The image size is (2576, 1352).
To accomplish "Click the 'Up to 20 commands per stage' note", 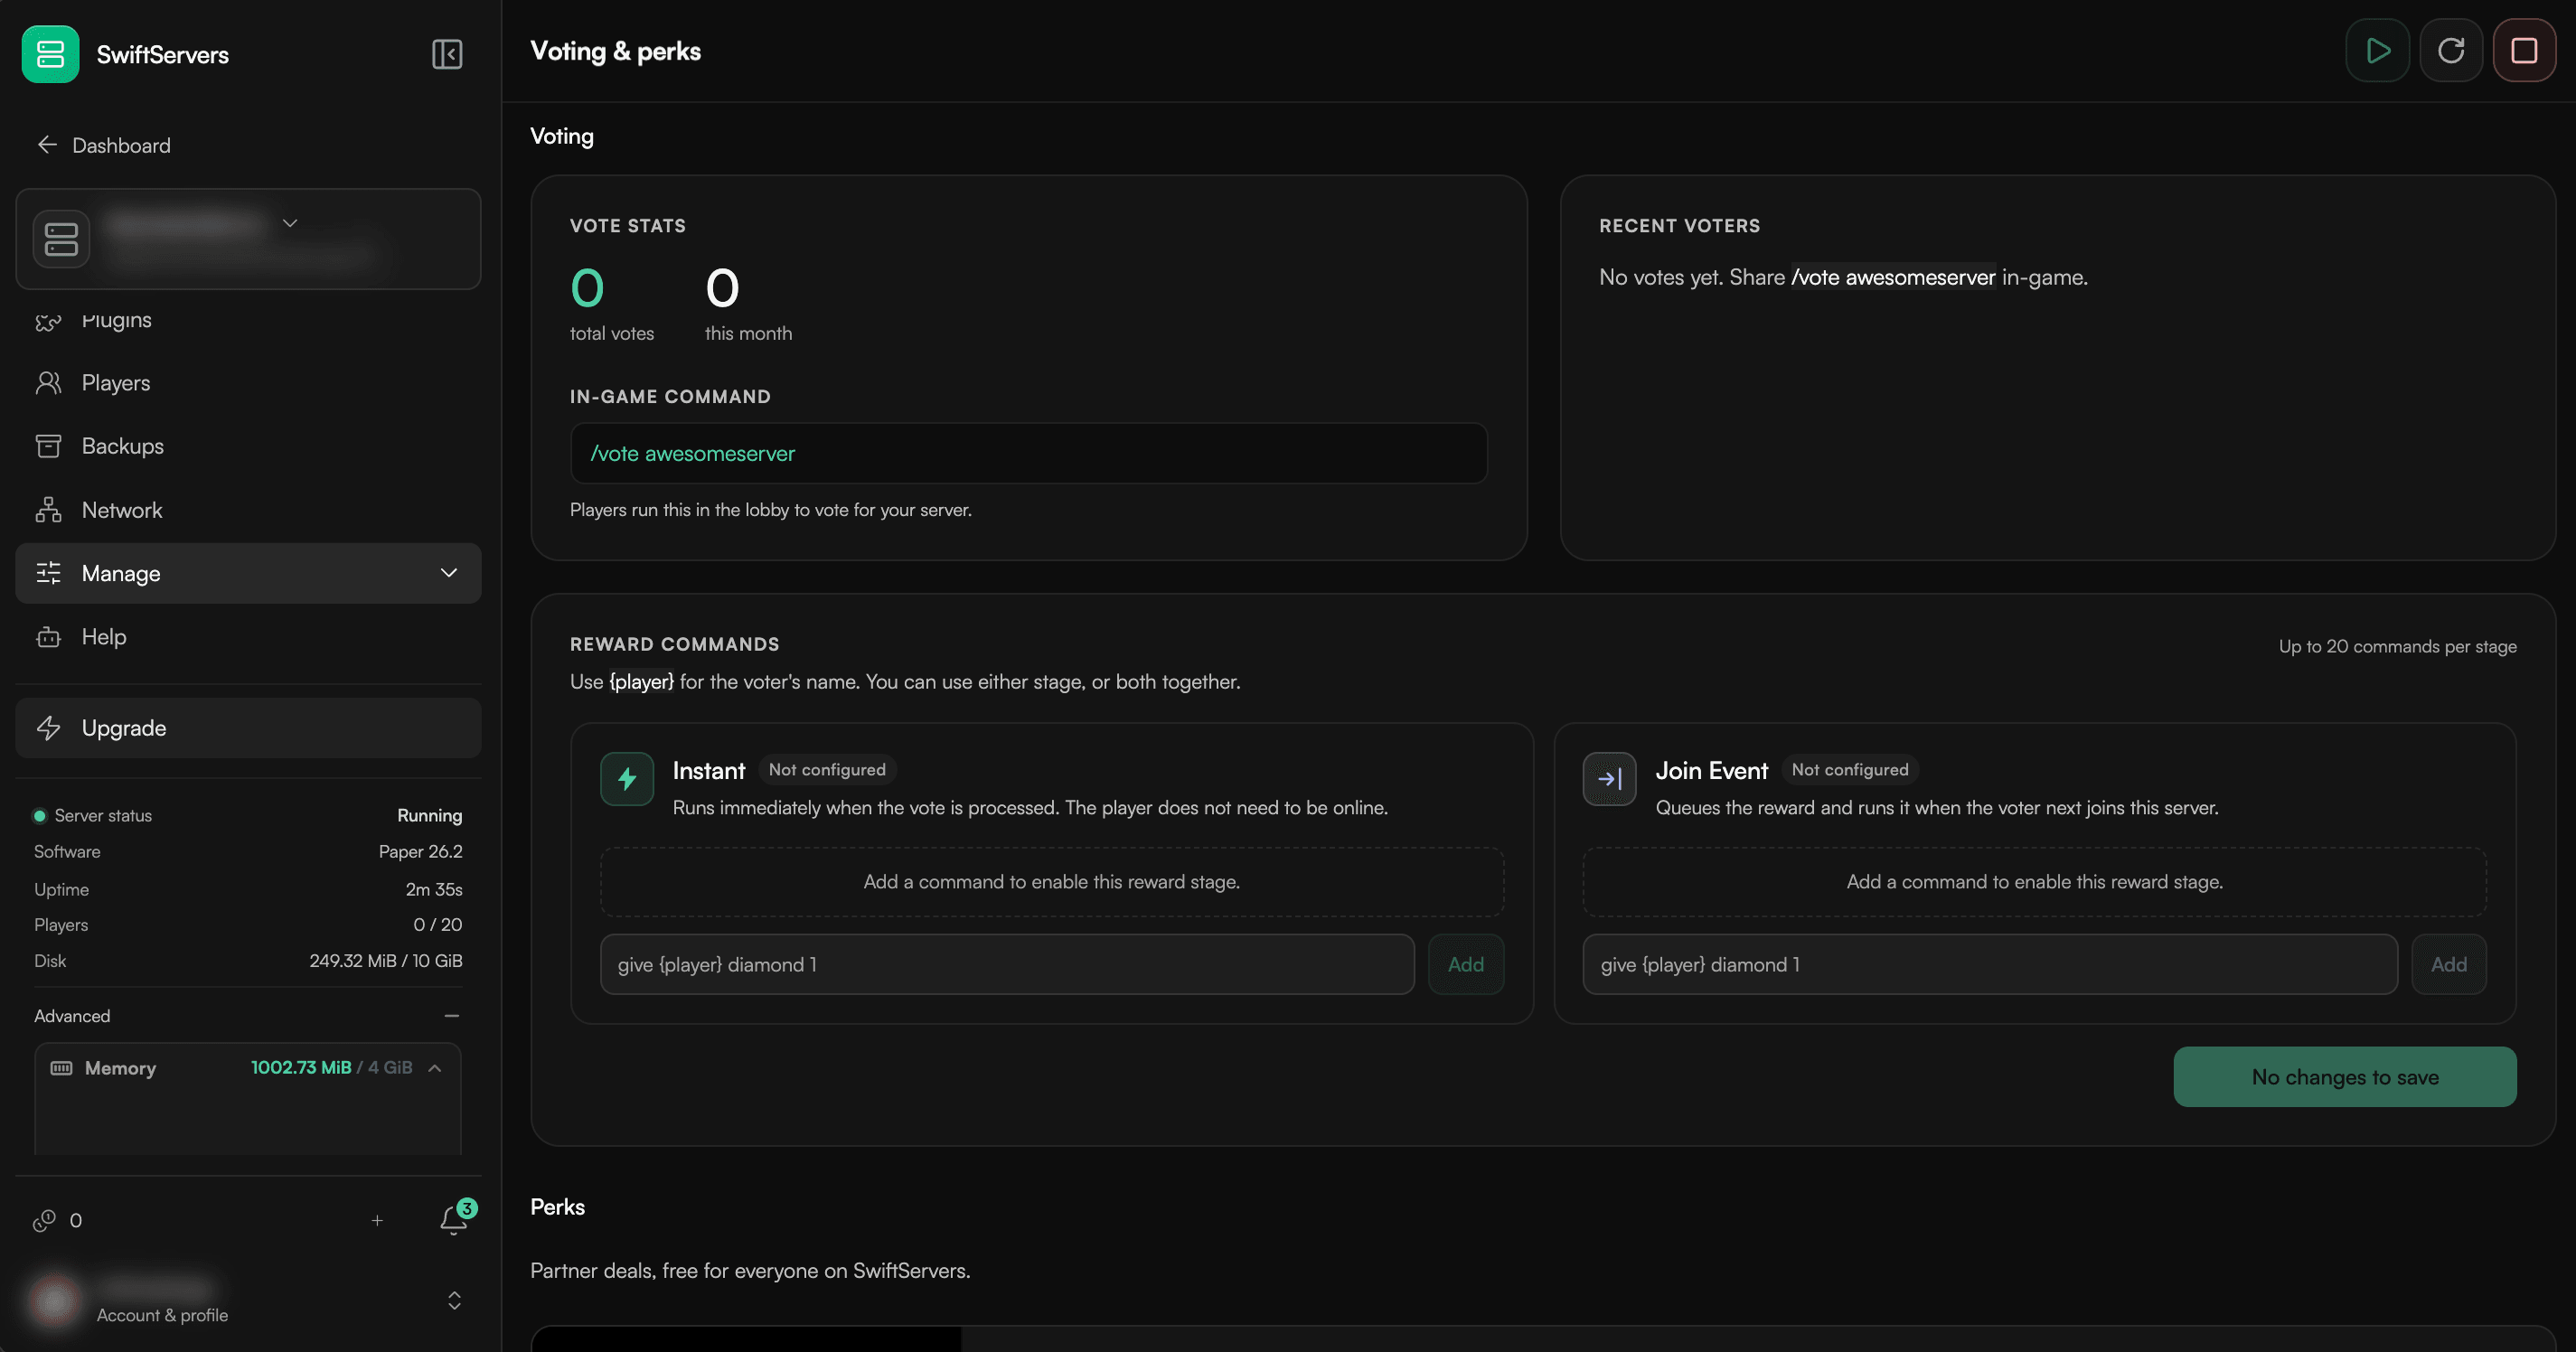I will point(2397,647).
